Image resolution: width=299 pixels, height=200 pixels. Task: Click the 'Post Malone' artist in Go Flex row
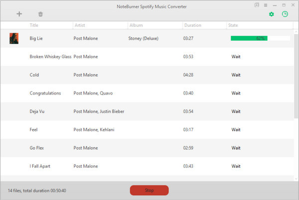click(x=86, y=148)
